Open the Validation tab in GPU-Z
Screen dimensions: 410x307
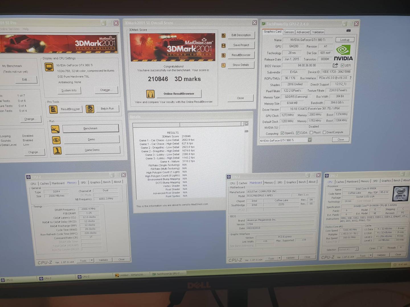(318, 32)
